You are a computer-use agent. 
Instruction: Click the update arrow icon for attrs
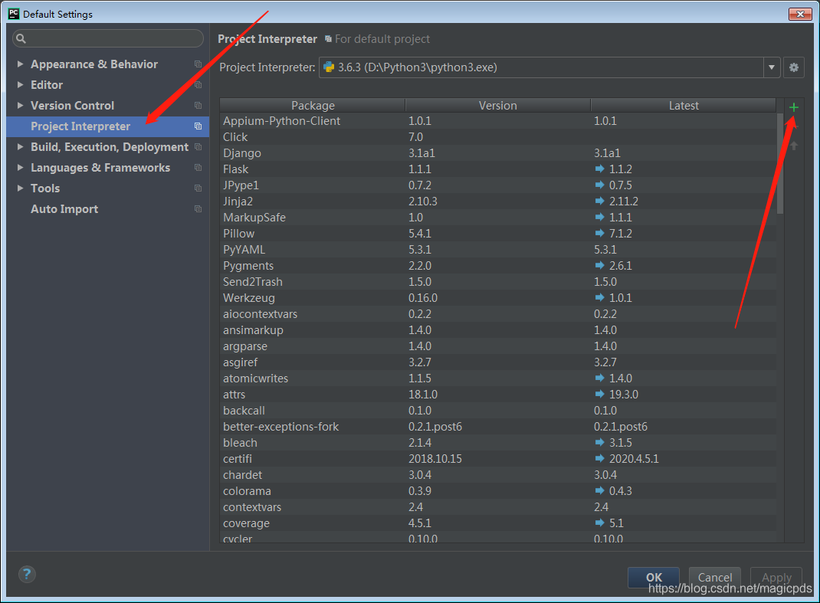pyautogui.click(x=599, y=394)
